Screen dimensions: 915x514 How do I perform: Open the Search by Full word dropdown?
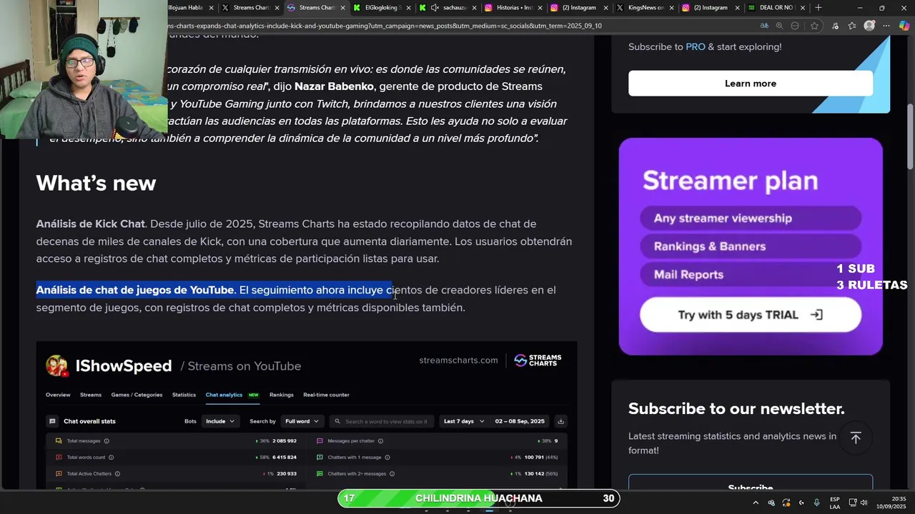click(301, 421)
